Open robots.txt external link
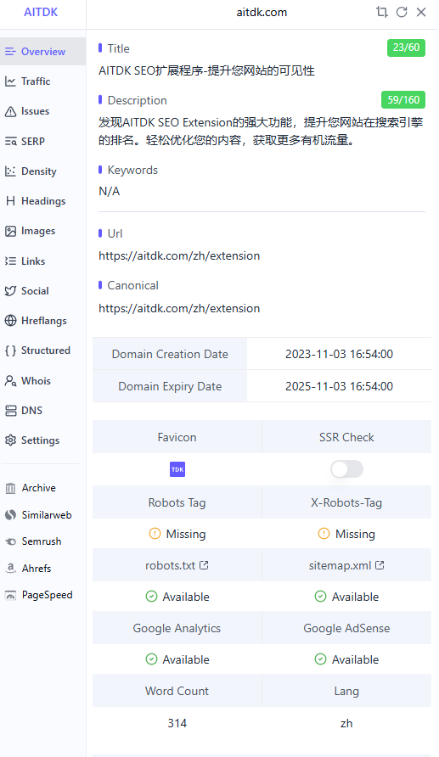 coord(177,565)
